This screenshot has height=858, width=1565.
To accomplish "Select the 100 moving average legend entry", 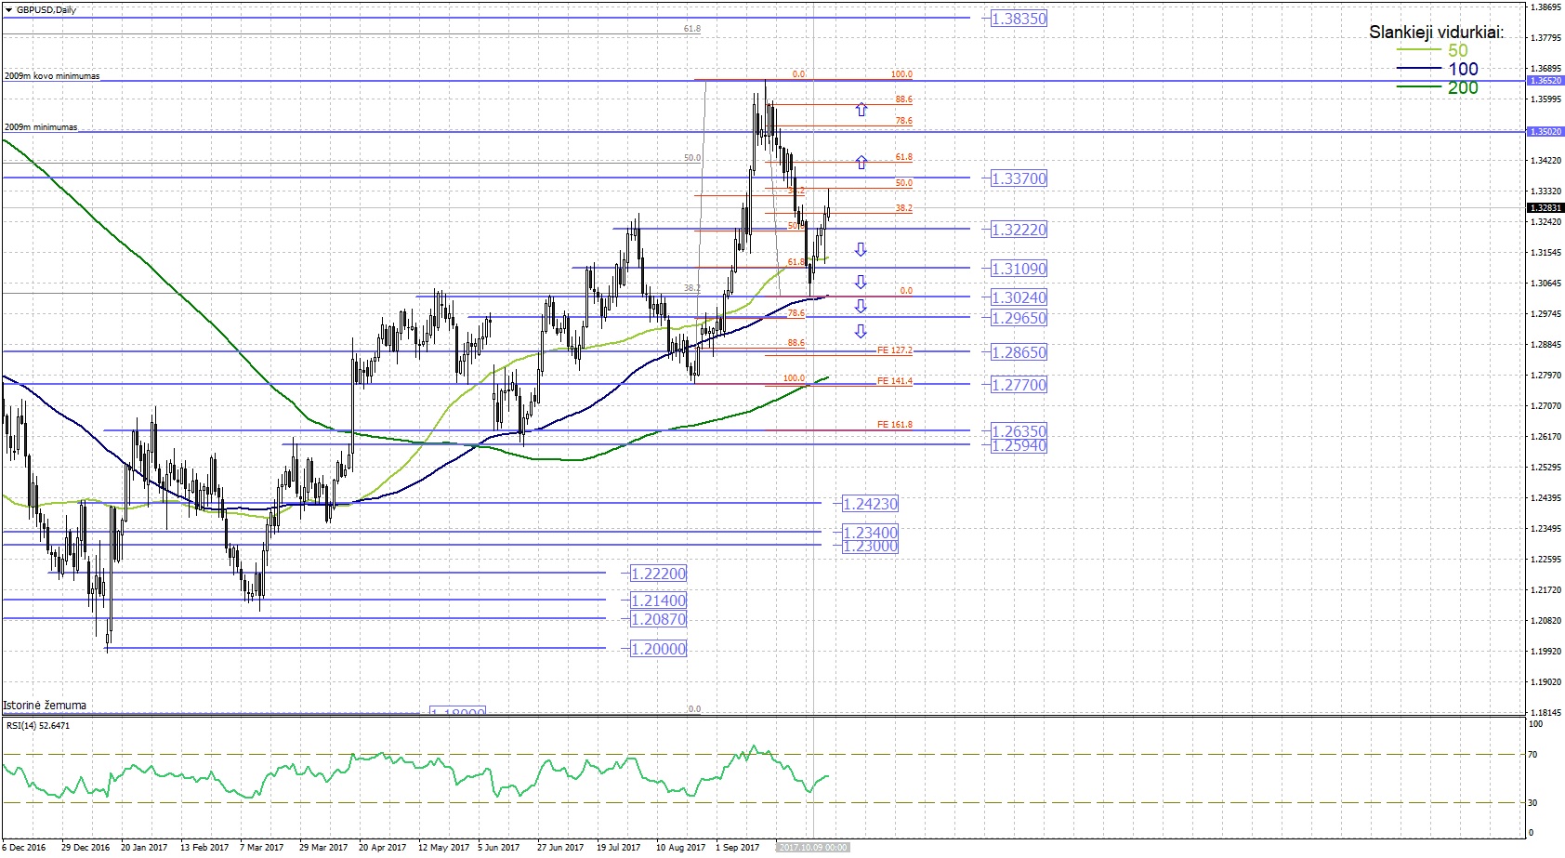I will tap(1438, 69).
